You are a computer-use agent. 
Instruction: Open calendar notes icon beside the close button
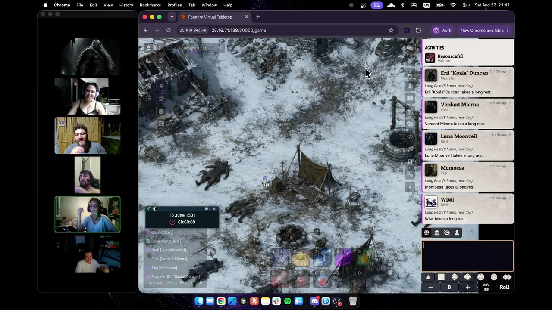[207, 209]
